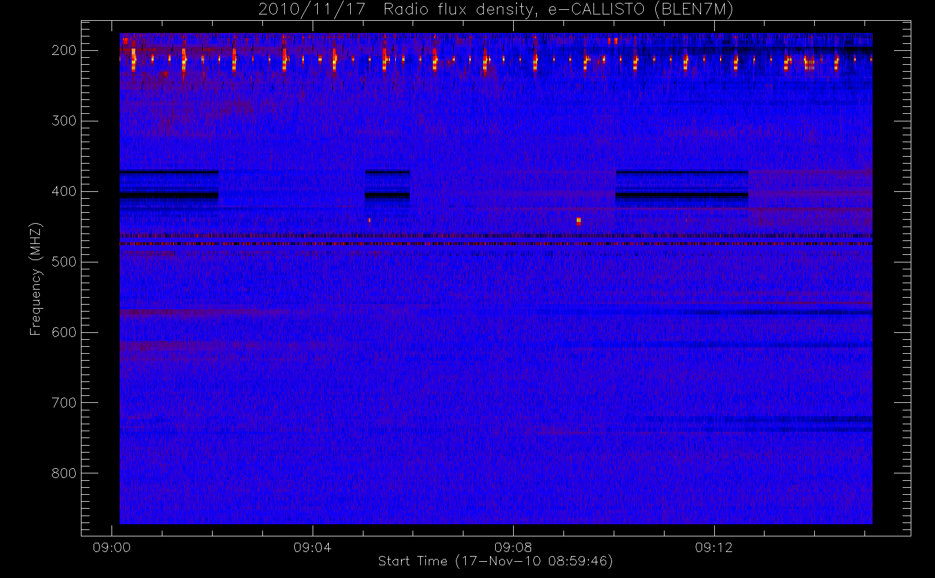
Task: Click the plot title text at top
Action: [x=496, y=10]
